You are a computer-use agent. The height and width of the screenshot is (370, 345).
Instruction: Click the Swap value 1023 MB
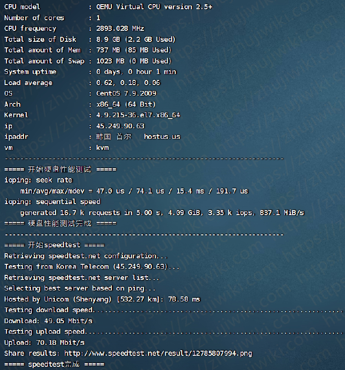pyautogui.click(x=110, y=61)
